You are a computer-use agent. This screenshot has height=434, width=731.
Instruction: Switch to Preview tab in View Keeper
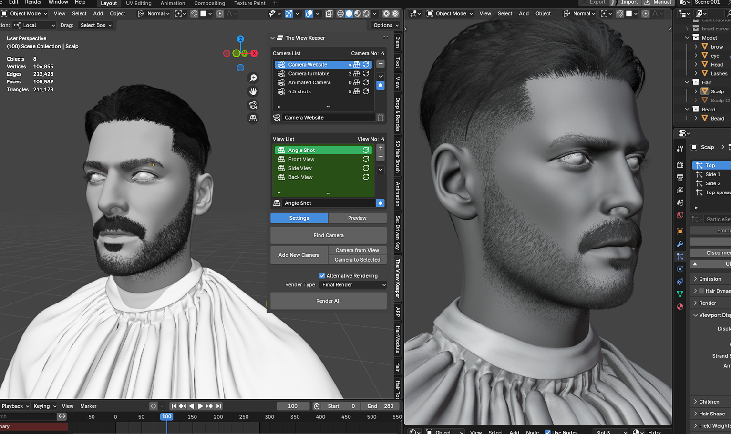357,218
